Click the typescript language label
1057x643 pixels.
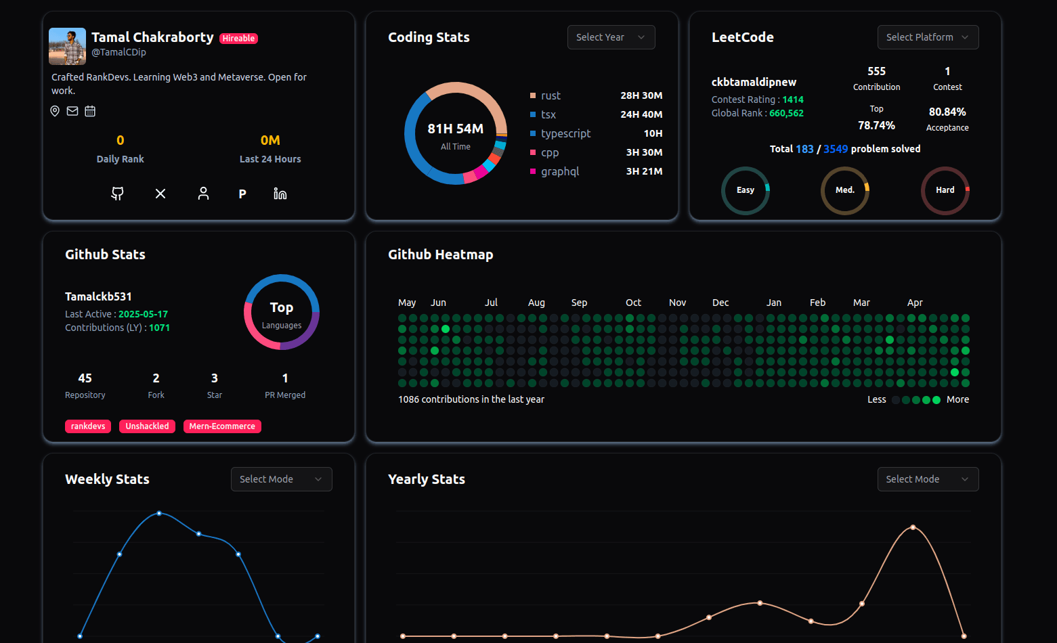pos(565,134)
